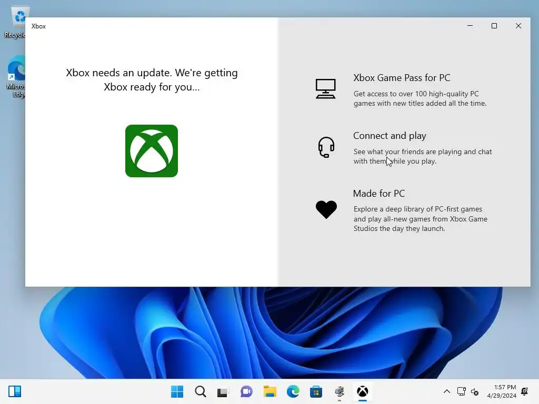Click the Xbox Game Pass for PC heading
This screenshot has width=539, height=404.
pos(402,78)
